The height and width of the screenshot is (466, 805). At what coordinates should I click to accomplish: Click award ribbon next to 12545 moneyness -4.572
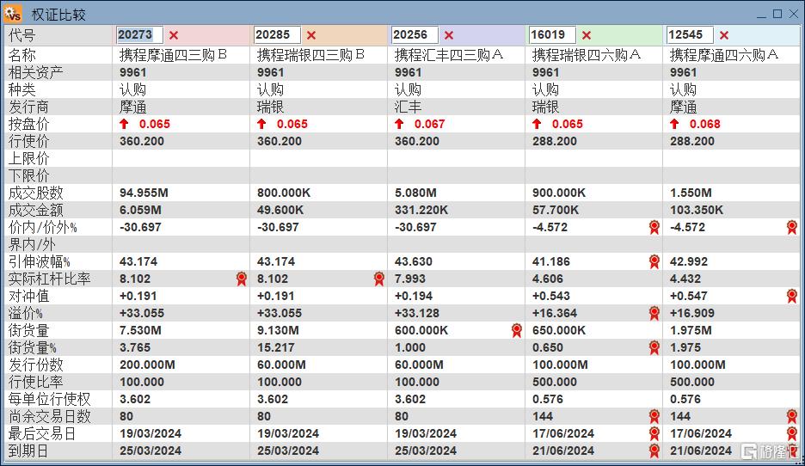791,227
